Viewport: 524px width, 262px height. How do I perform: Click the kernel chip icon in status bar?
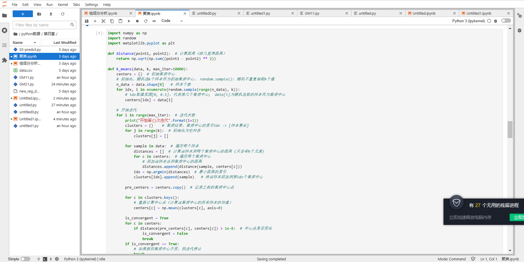[x=57, y=259]
